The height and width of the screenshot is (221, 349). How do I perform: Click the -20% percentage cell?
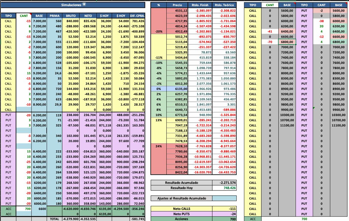pos(159,31)
